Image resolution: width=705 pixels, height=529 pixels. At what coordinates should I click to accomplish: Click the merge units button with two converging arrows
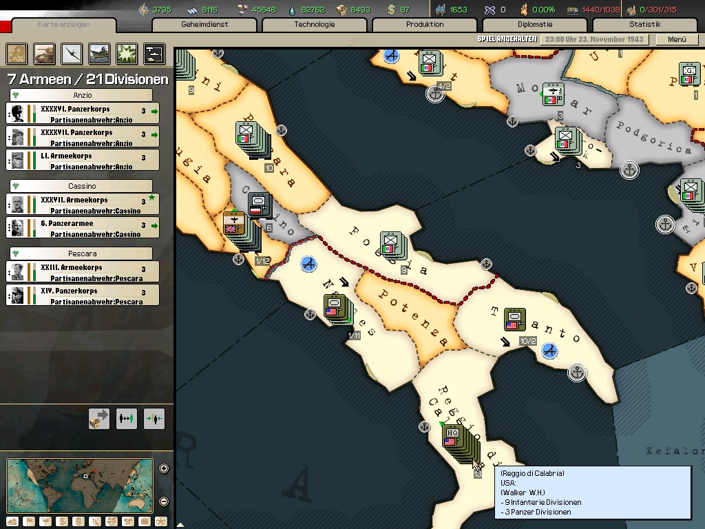coord(154,419)
